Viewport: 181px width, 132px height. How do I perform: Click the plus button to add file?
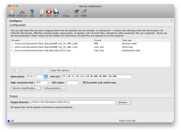[13, 71]
